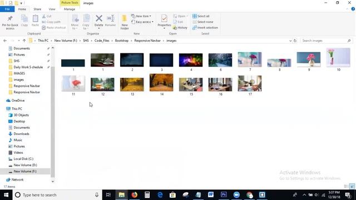Open Microsoft Store from the taskbar
This screenshot has height=200, width=356.
pyautogui.click(x=172, y=195)
